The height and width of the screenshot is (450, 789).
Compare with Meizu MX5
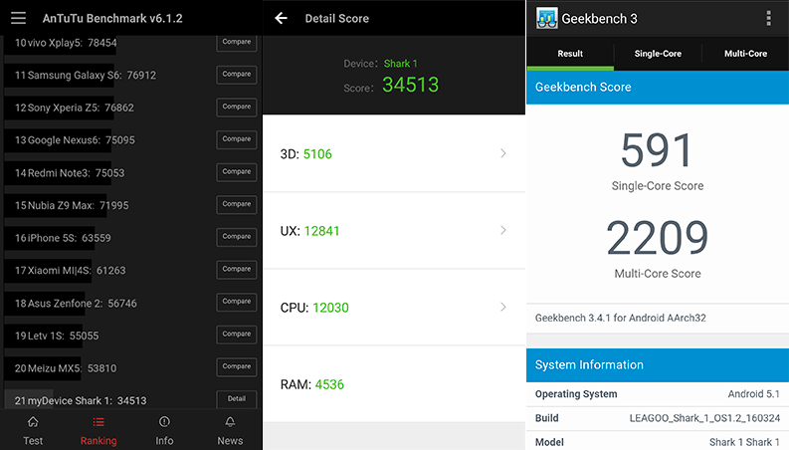[237, 367]
